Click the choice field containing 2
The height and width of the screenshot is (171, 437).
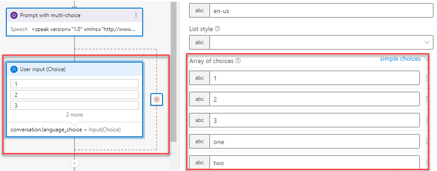point(315,99)
